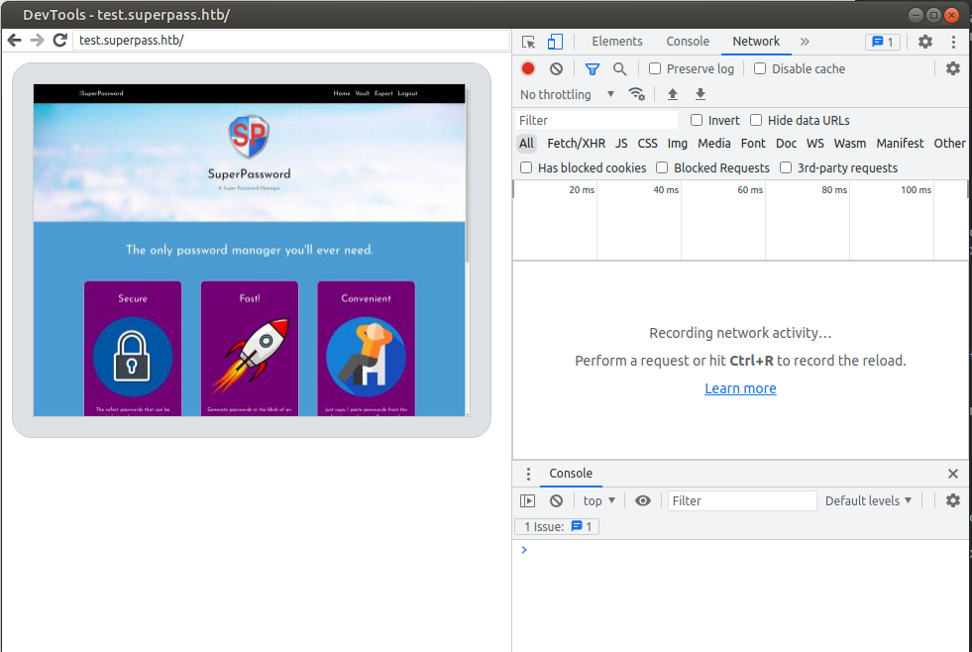Screen dimensions: 972x652
Task: Reload the page with the refresh button
Action: click(59, 40)
